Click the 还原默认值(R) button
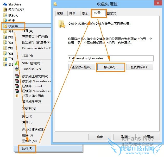Screen dimensions: 164x157 point(81,67)
